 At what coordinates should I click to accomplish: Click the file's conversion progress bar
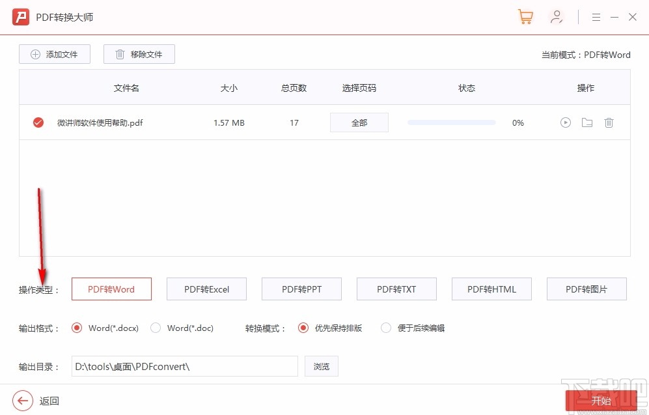pos(452,122)
